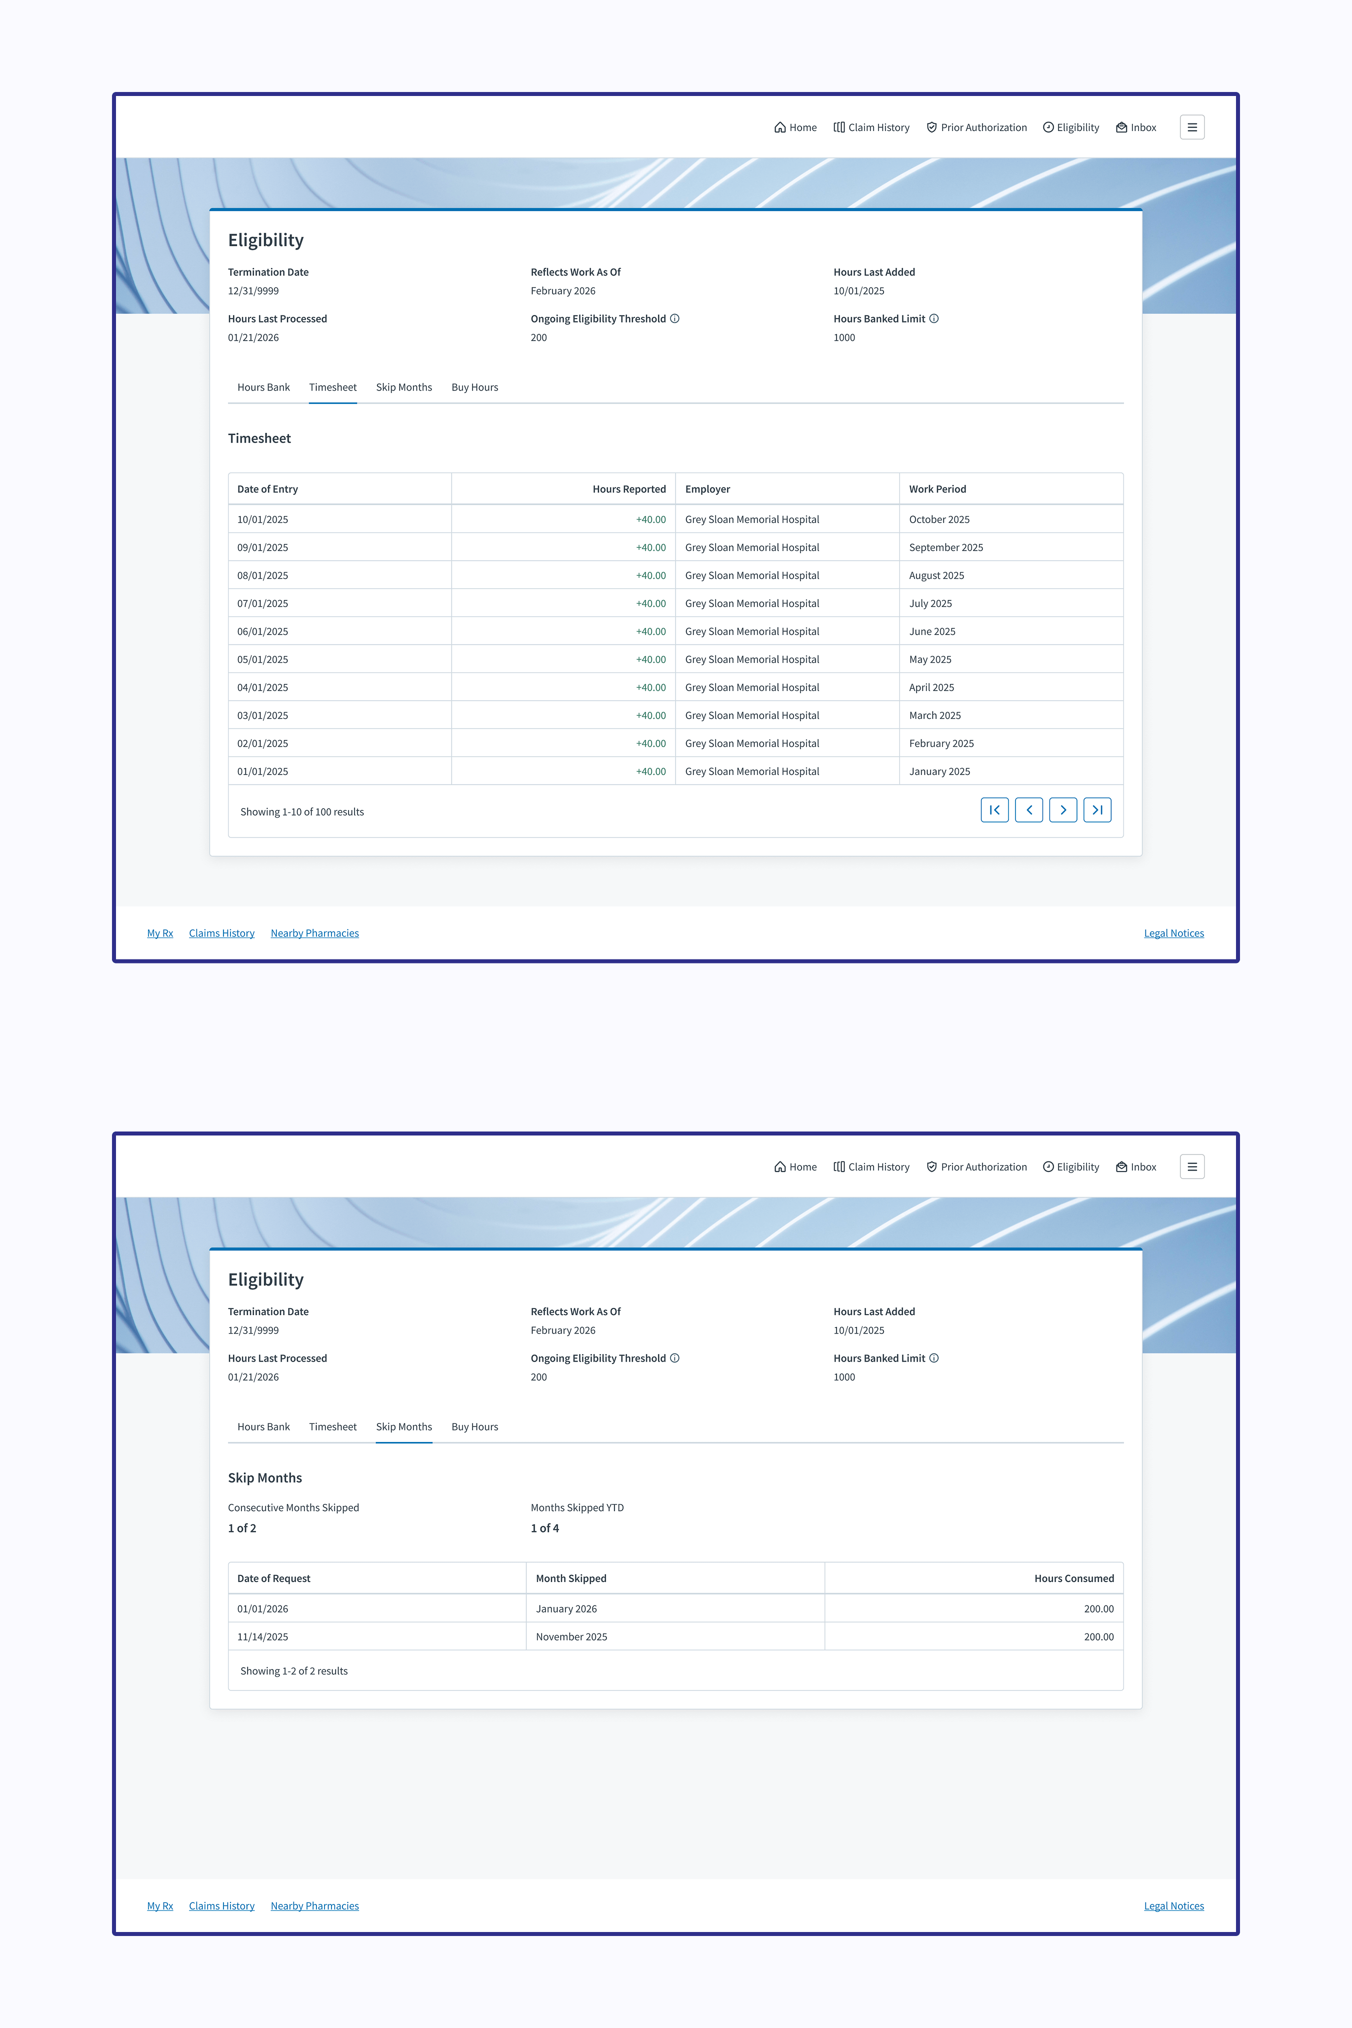1352x2028 pixels.
Task: Click Ongoing Eligibility Threshold info icon in Skip Months view
Action: pos(675,1358)
